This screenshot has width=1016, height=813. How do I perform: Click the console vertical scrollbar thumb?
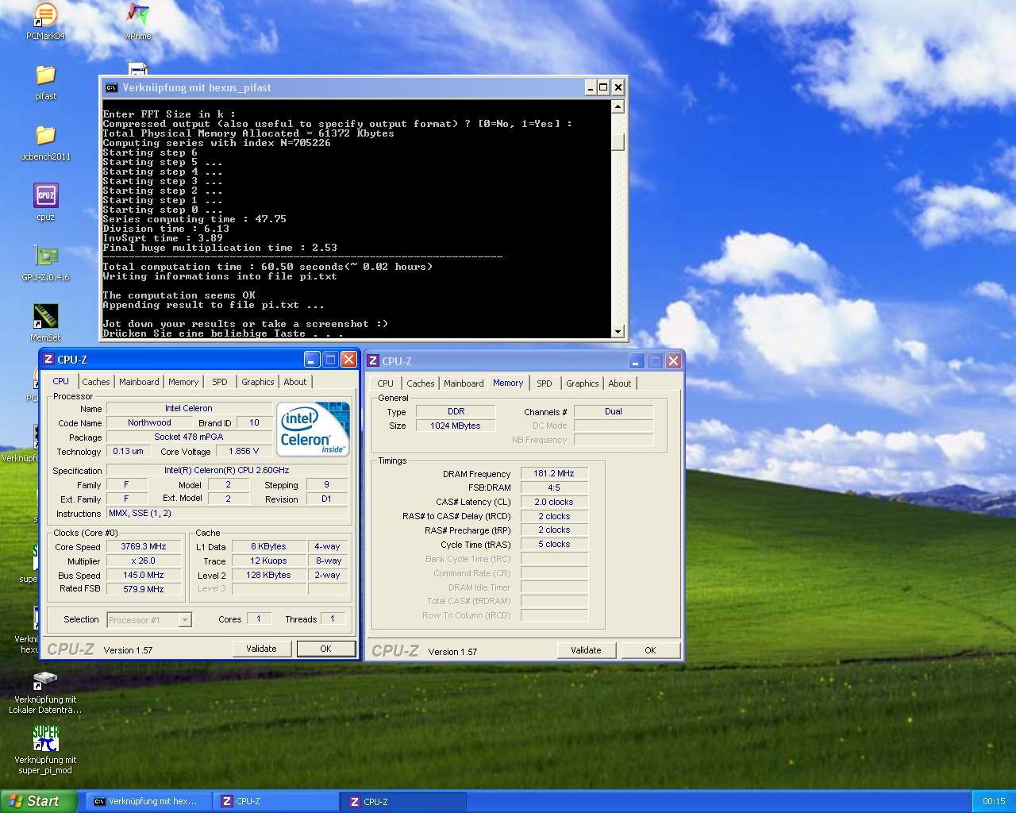point(618,141)
